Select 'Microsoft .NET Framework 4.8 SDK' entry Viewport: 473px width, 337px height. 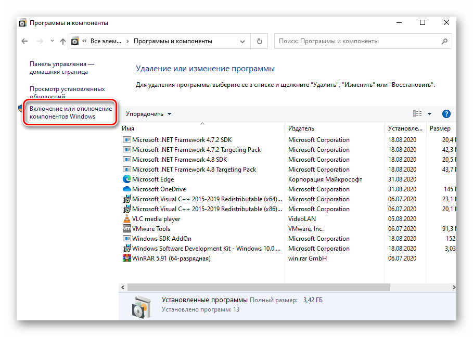pyautogui.click(x=180, y=160)
